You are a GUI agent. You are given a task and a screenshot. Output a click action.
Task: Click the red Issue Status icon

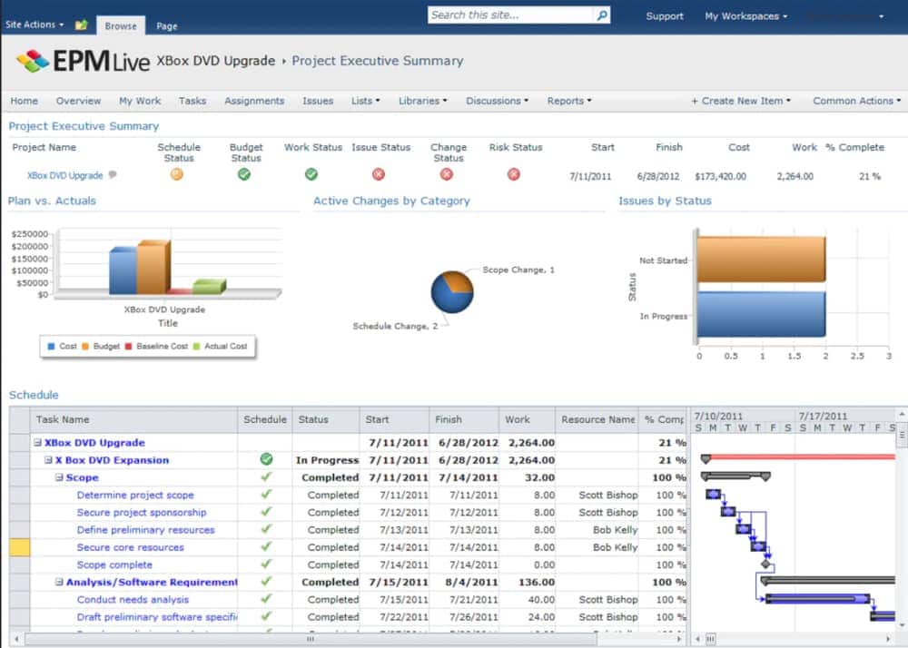coord(379,174)
